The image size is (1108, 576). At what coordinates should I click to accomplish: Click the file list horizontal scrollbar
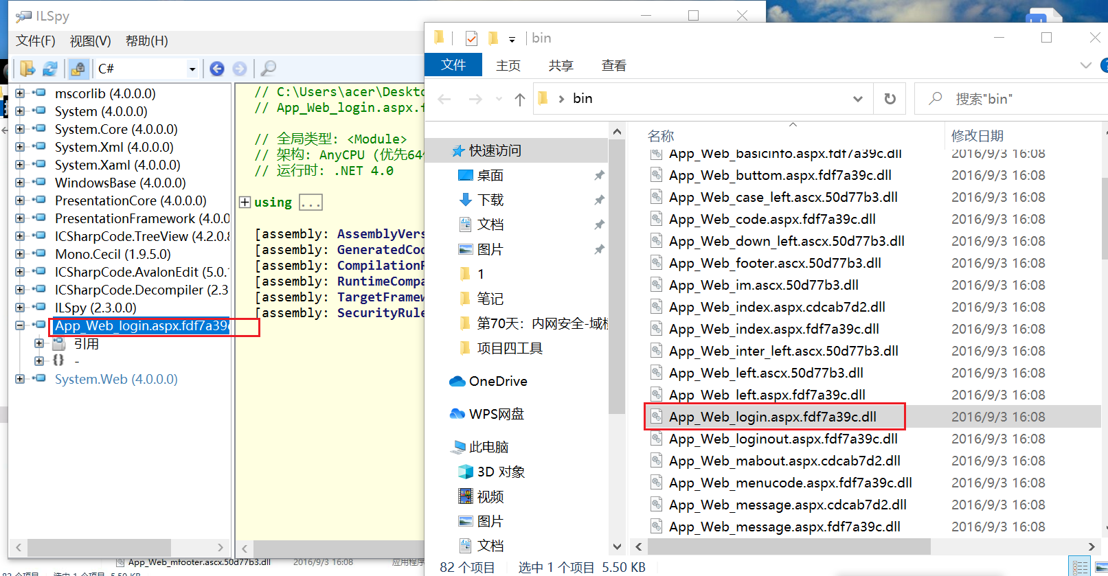click(x=789, y=546)
